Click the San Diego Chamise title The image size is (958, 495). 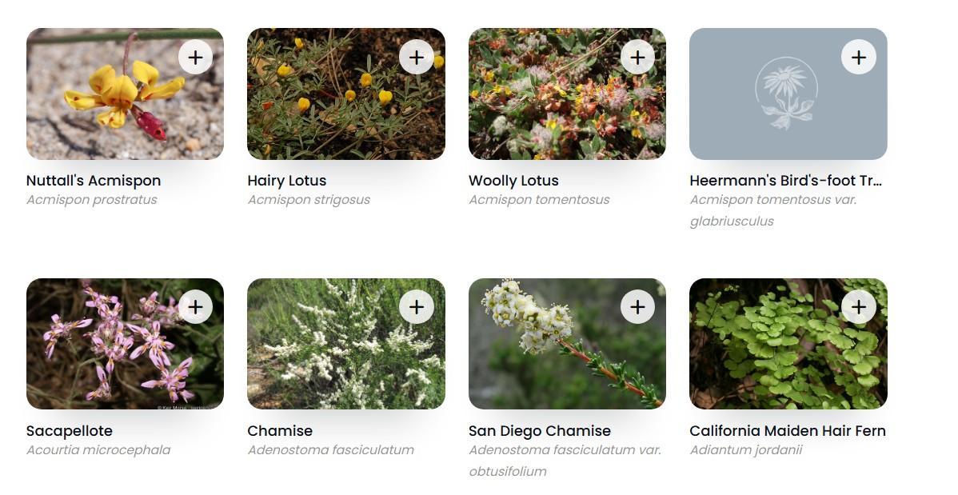point(540,431)
